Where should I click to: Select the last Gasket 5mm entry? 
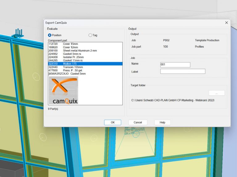coord(78,74)
